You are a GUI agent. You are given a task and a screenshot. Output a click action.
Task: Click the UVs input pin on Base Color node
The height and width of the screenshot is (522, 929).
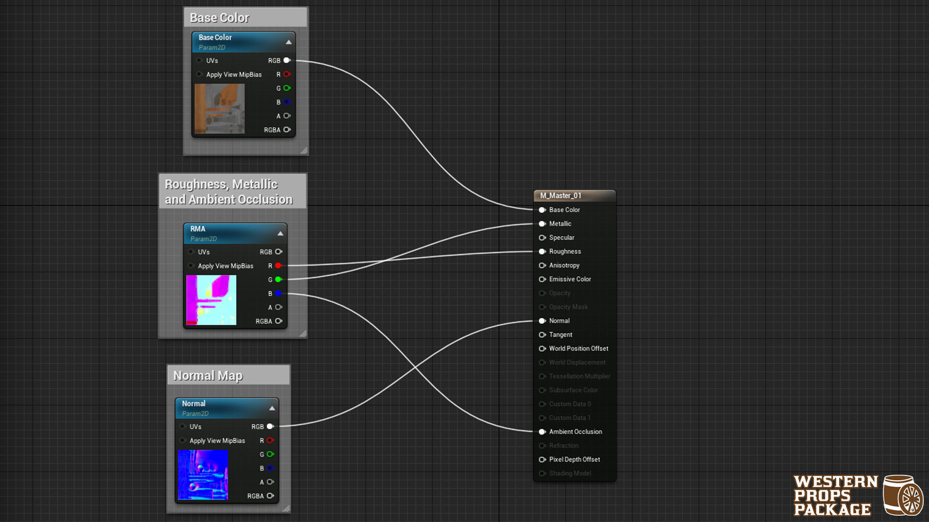click(199, 60)
